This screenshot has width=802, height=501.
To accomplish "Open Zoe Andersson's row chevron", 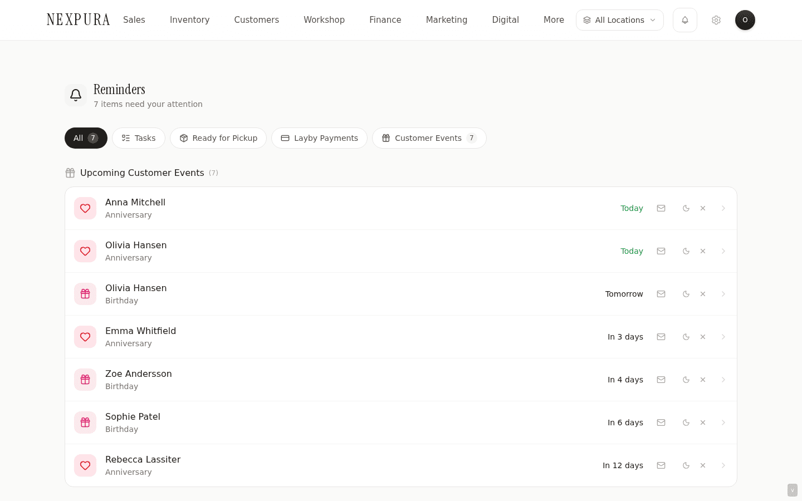I will pyautogui.click(x=723, y=380).
